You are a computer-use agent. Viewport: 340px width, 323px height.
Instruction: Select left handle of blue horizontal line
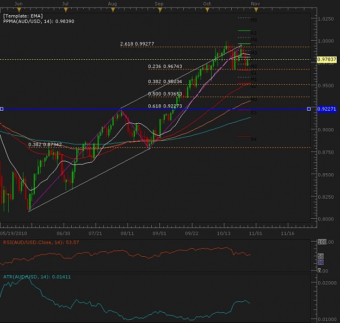point(2,109)
